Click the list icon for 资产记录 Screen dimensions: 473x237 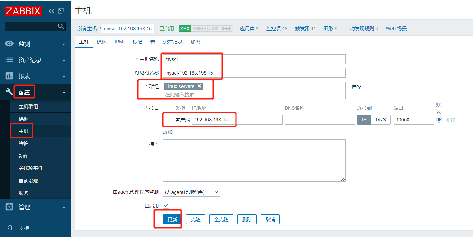10,60
